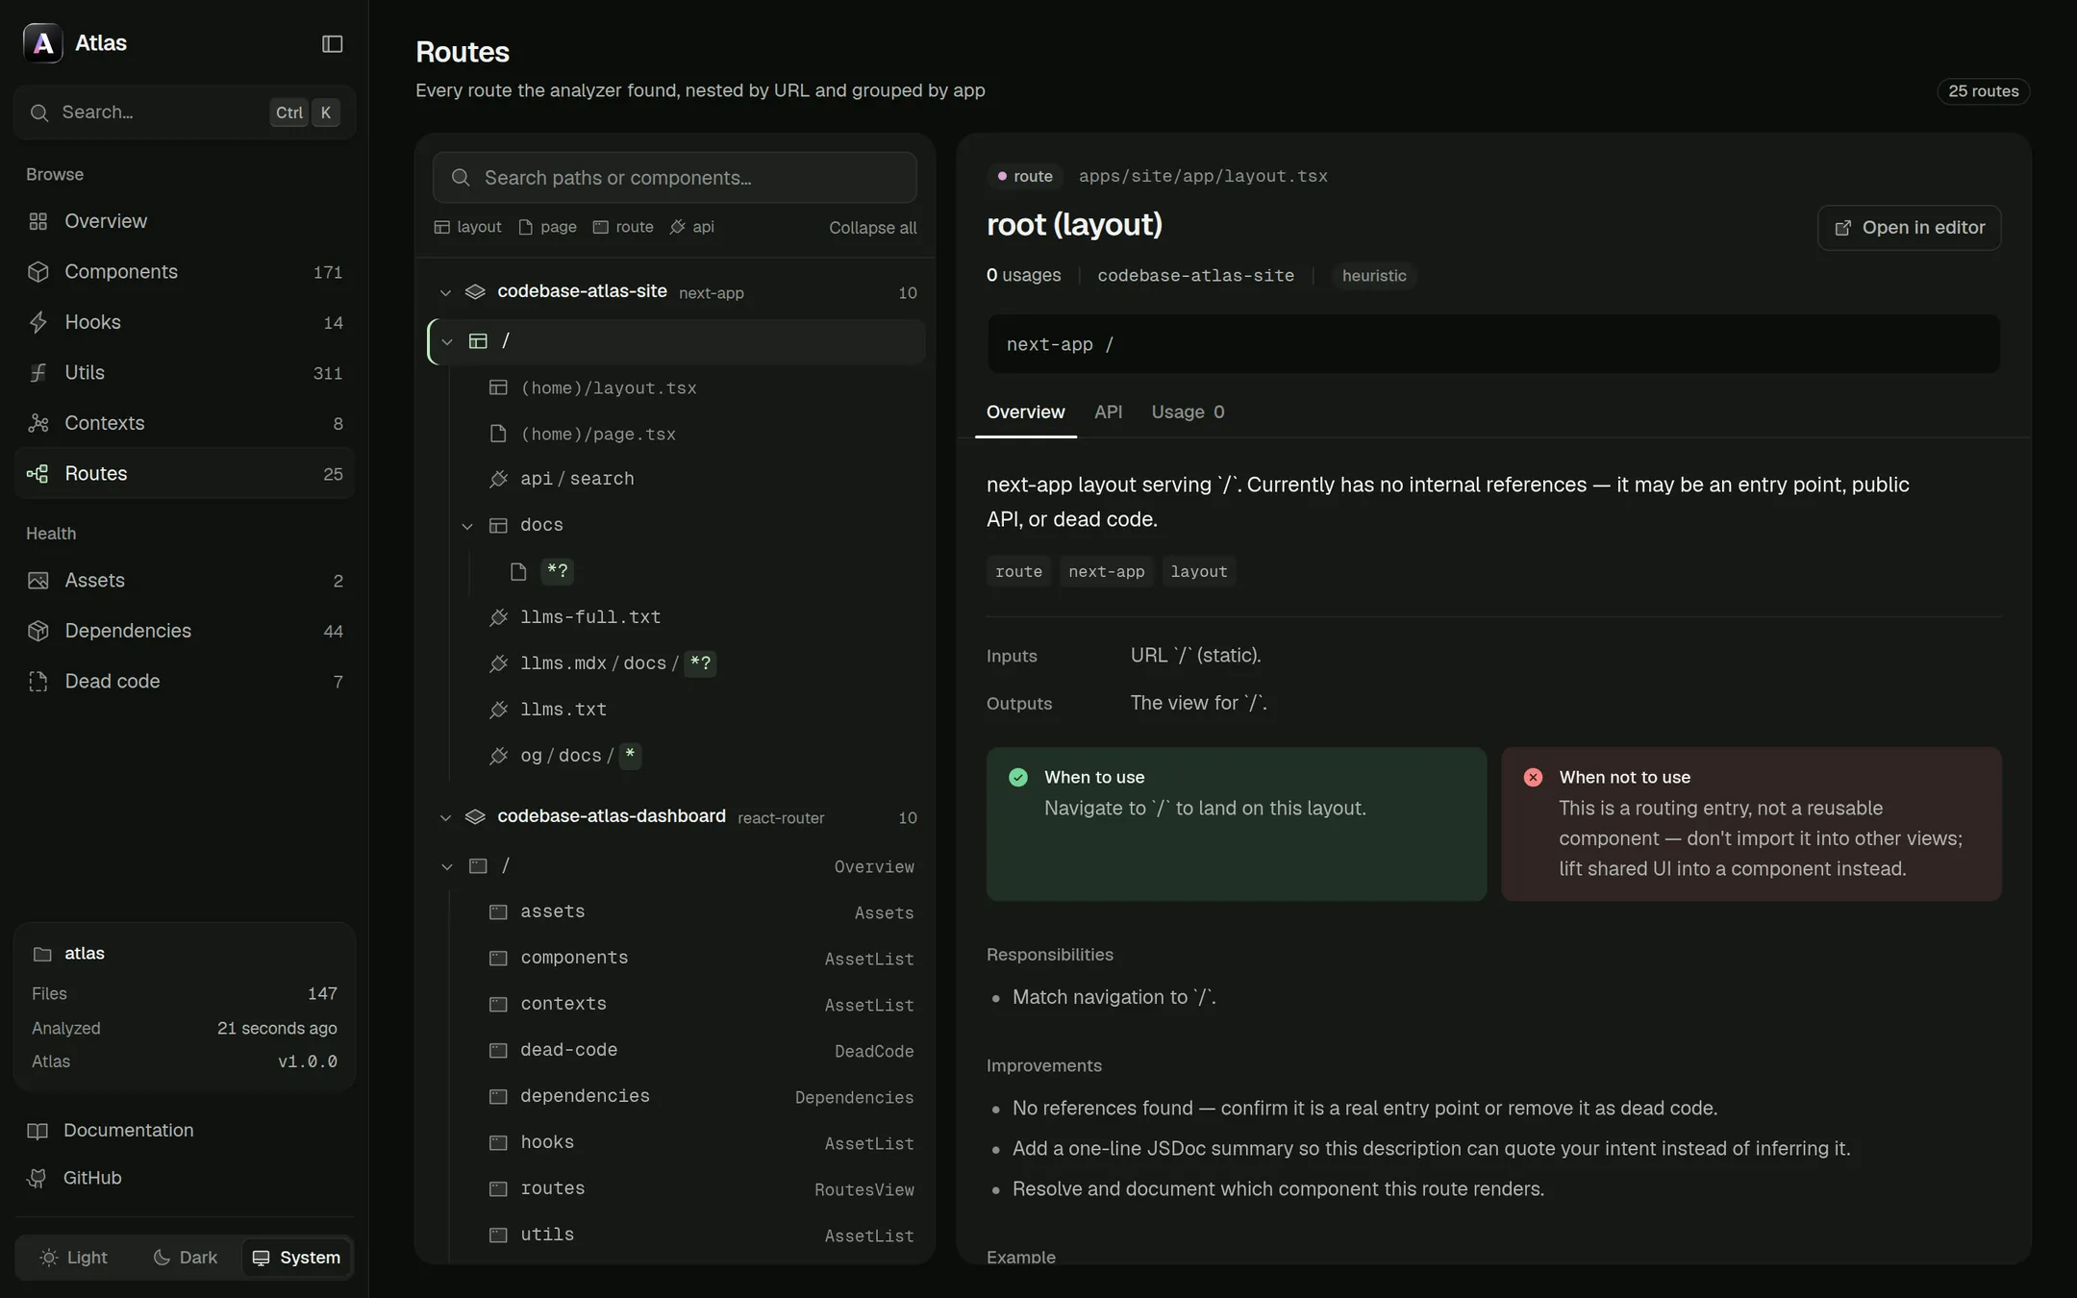Click the layout tag chip
Screen dimensions: 2077x1298
point(1198,571)
